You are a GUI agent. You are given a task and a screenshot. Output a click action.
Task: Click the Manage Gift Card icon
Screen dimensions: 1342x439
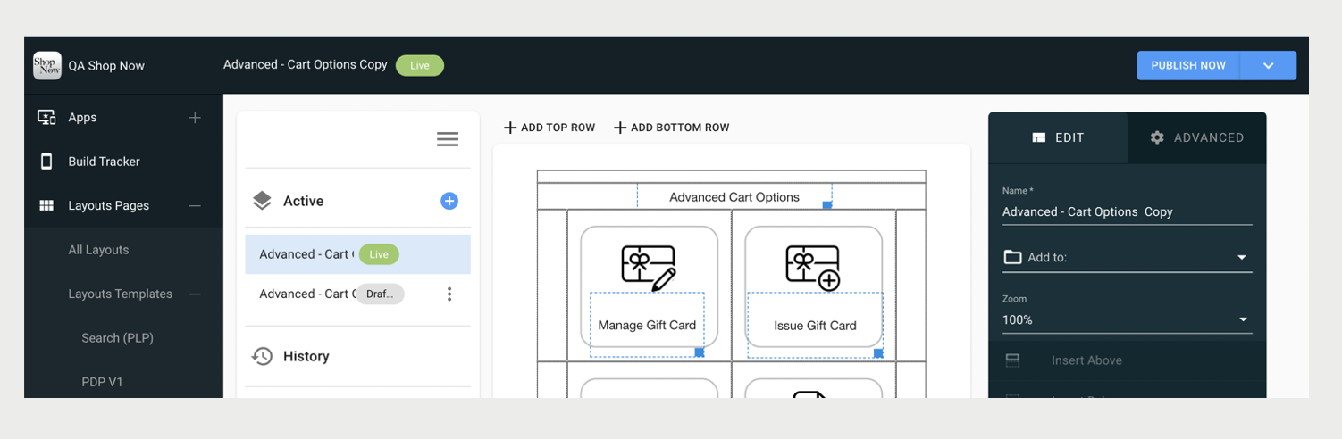tap(649, 268)
